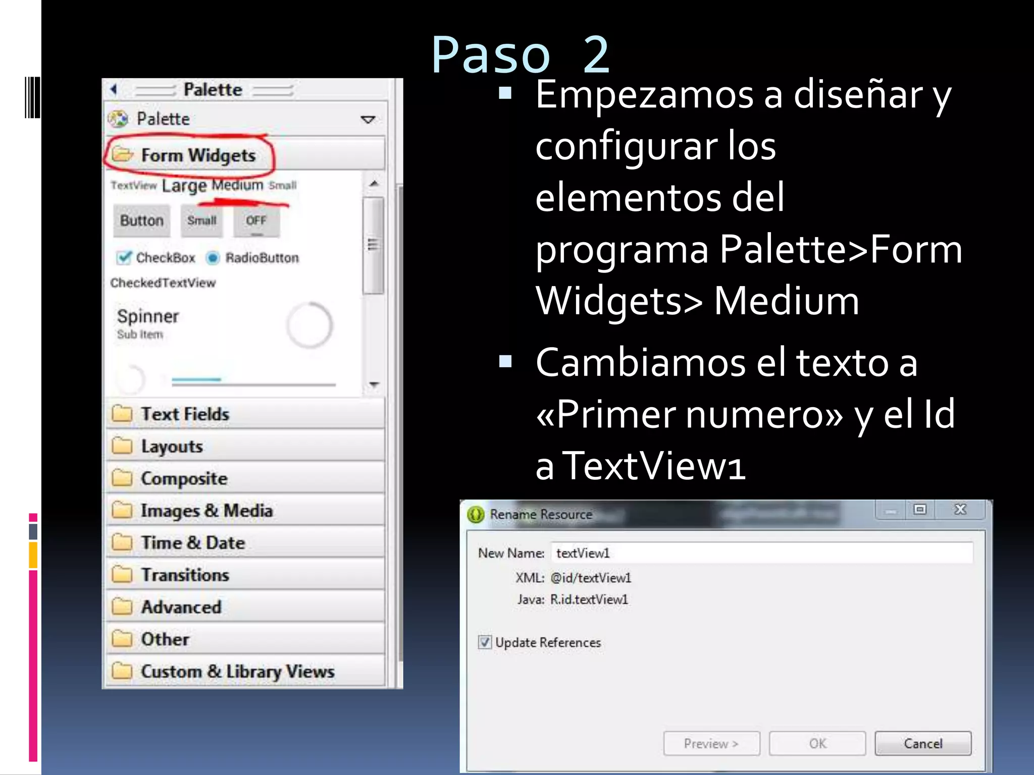This screenshot has height=775, width=1034.
Task: Click OK in Rename Resource dialog
Action: [x=817, y=743]
